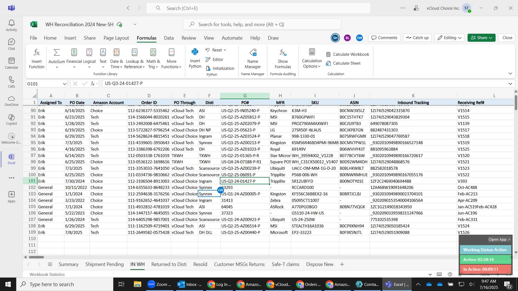518x291 pixels.
Task: Open OneDrive in Teams sidebar
Action: [x=11, y=101]
